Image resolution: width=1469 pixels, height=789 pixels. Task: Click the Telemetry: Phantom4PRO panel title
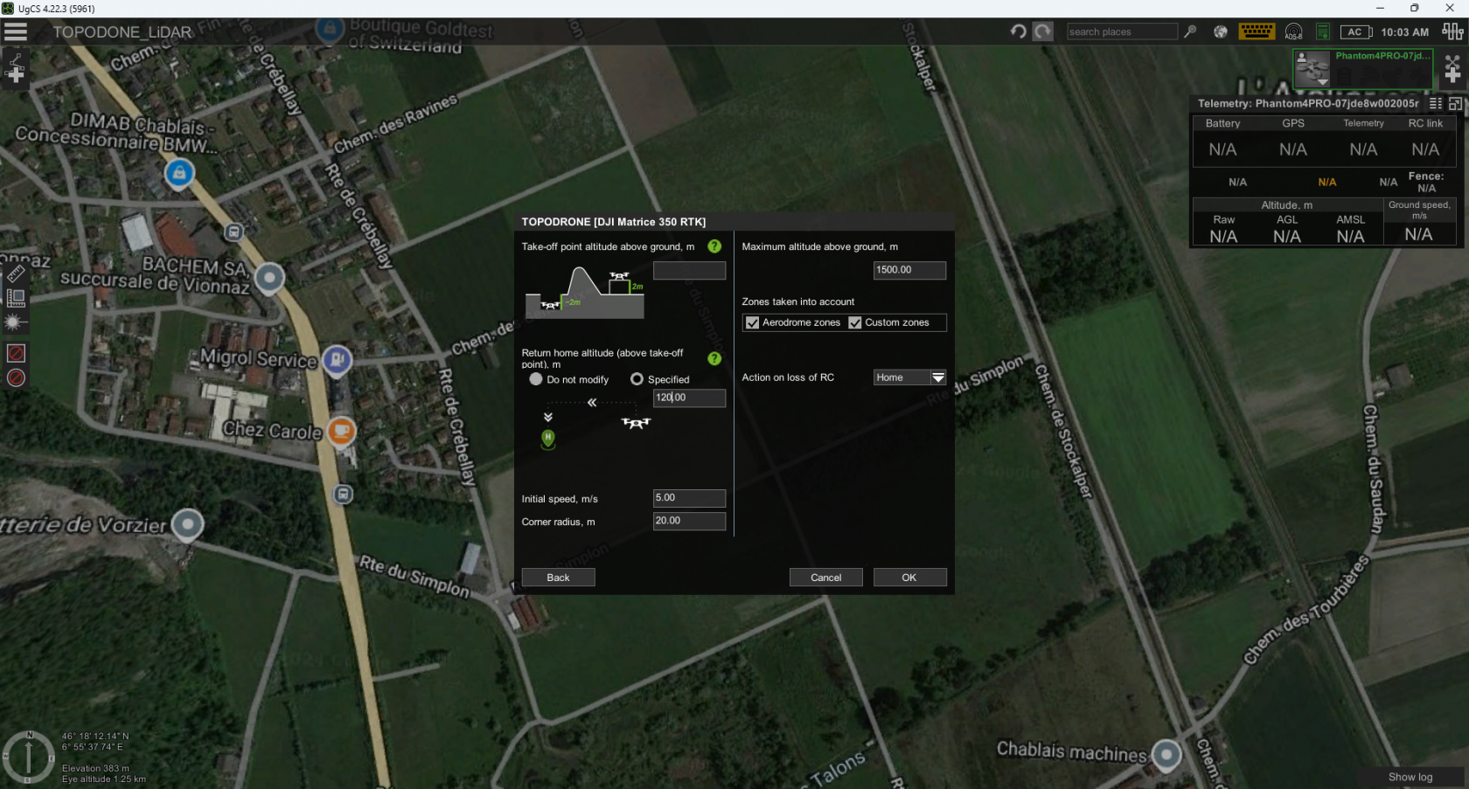[x=1308, y=103]
